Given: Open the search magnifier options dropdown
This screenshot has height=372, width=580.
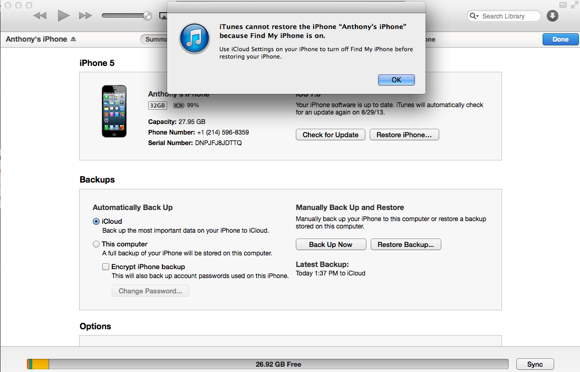Looking at the screenshot, I should pyautogui.click(x=474, y=16).
